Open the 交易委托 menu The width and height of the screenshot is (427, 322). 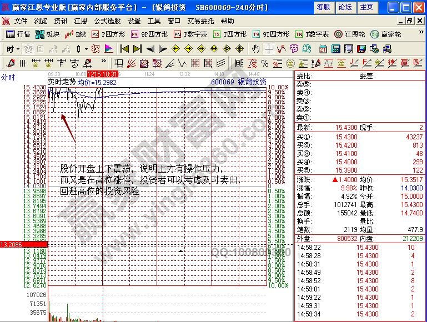(201, 21)
